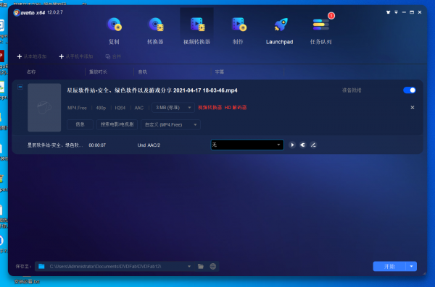Click the preview play icon

coord(292,145)
